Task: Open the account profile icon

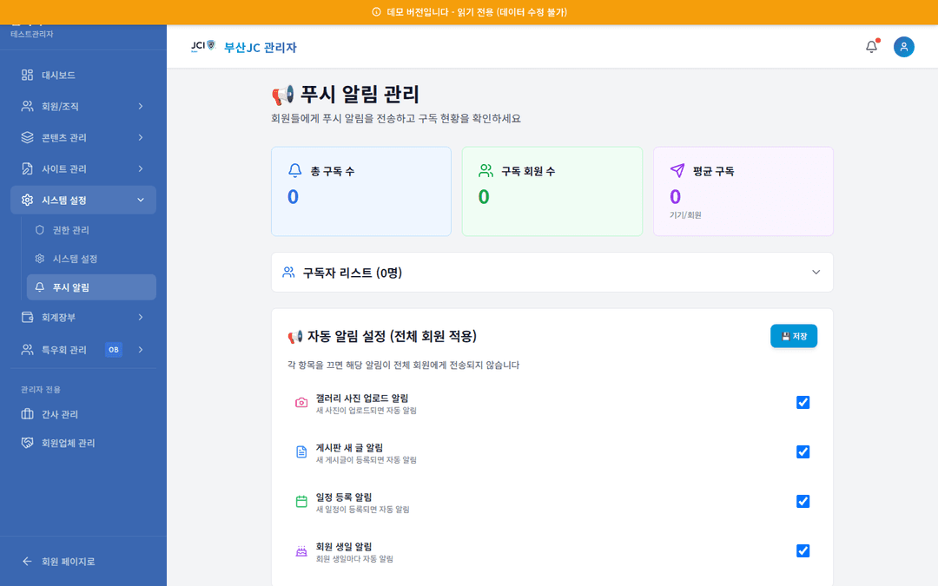Action: 904,47
